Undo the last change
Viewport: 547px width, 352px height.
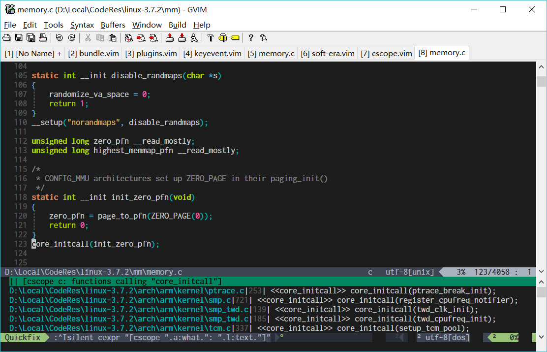(x=59, y=37)
